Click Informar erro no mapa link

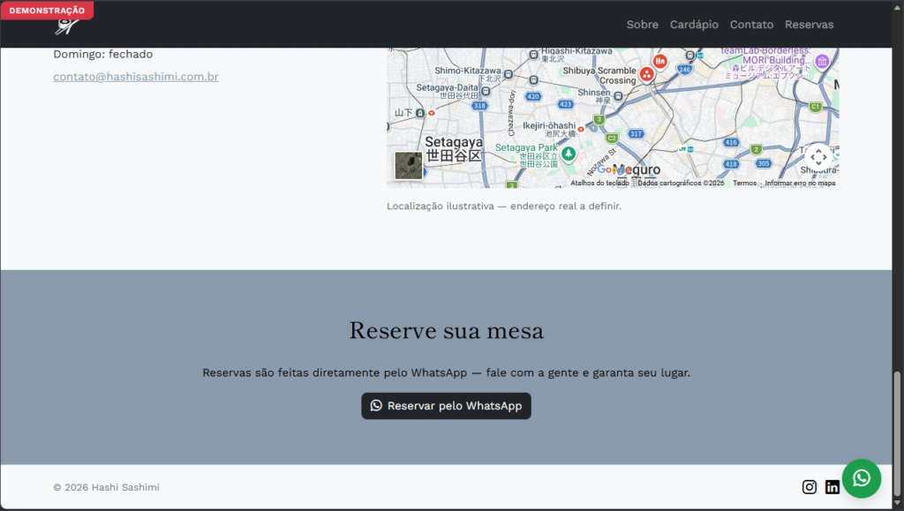(x=800, y=184)
